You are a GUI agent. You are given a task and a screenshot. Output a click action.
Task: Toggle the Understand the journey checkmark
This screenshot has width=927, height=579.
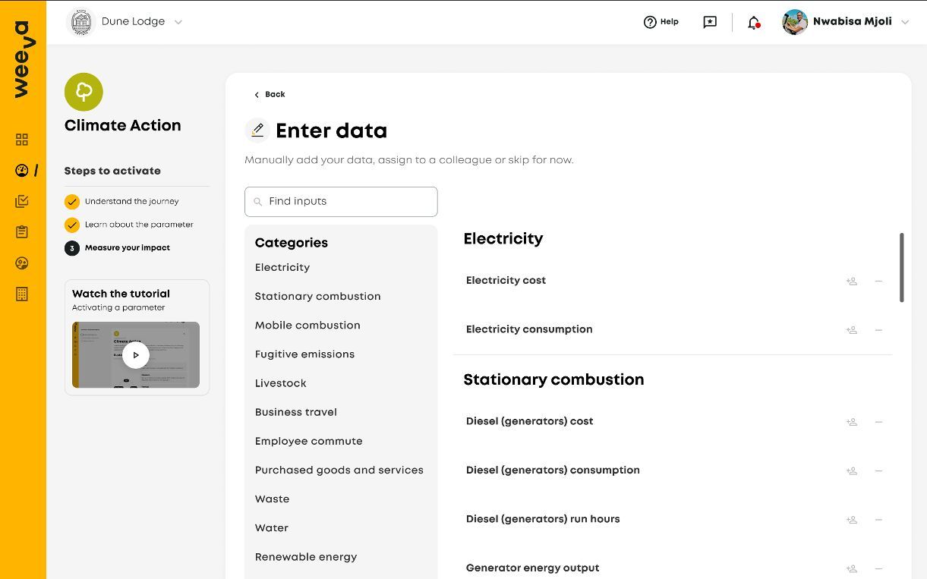pos(72,202)
